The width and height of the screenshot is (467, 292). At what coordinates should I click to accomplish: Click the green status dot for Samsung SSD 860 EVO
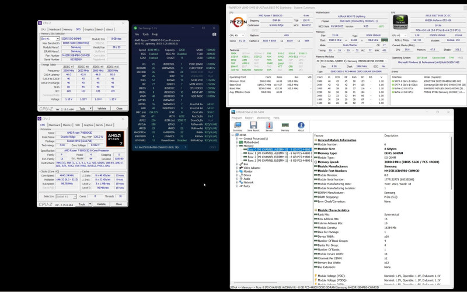tap(393, 85)
